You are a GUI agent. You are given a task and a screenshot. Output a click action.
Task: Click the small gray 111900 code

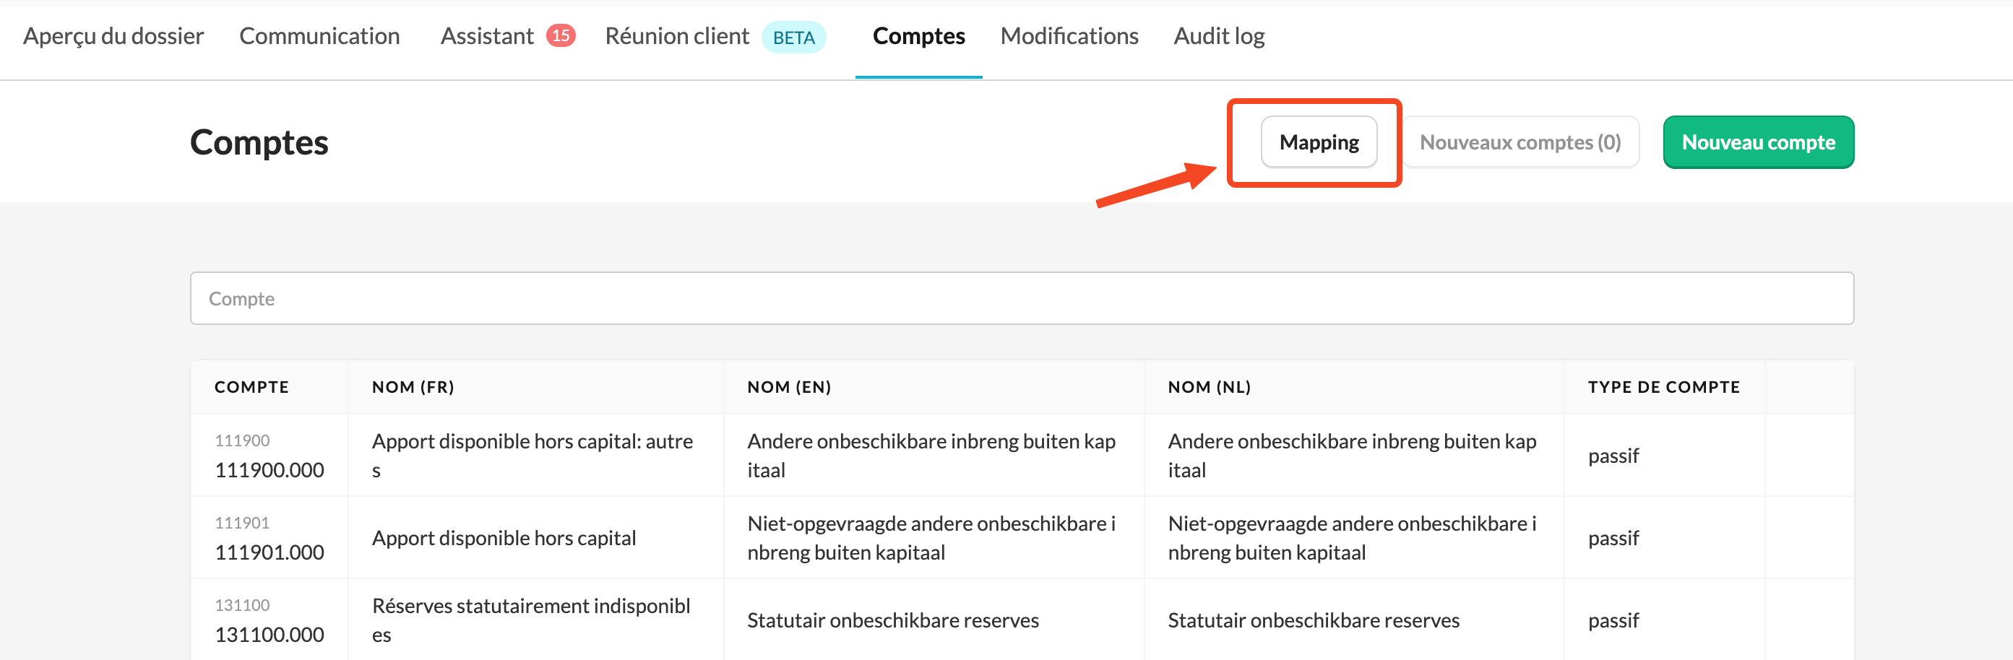[x=242, y=440]
